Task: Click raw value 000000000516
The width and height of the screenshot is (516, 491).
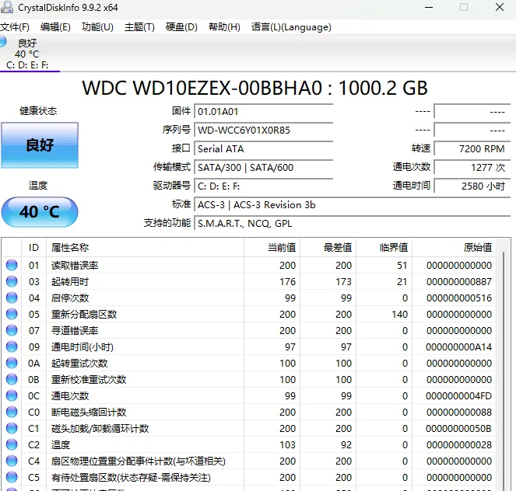Action: pos(459,298)
